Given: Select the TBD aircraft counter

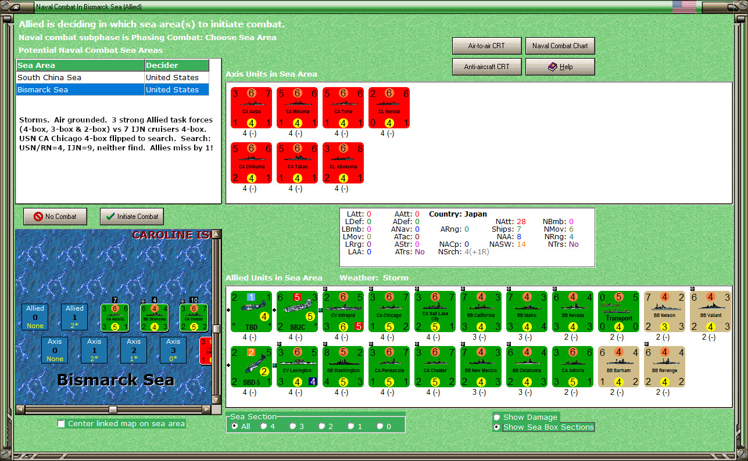Looking at the screenshot, I should [x=251, y=311].
